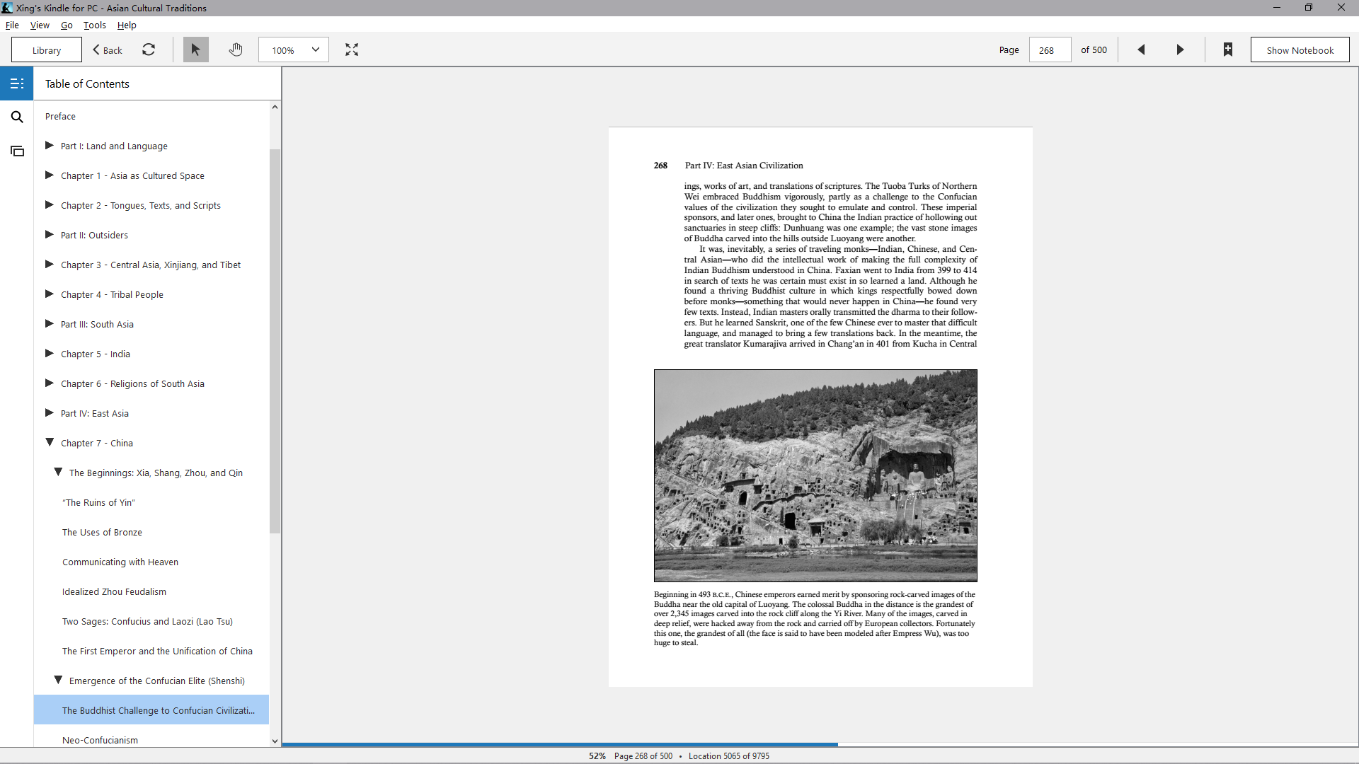Click the Luoyang rock-carved Buddha photo

click(815, 475)
